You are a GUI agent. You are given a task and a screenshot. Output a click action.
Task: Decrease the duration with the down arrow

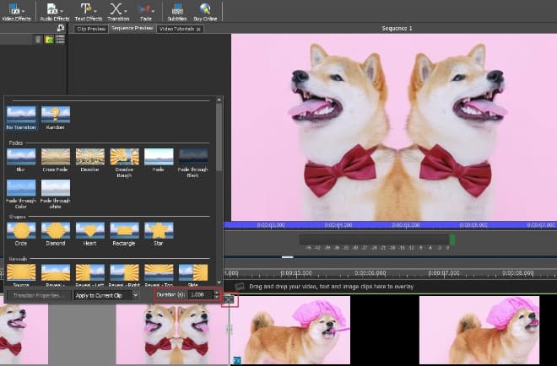[x=216, y=297]
